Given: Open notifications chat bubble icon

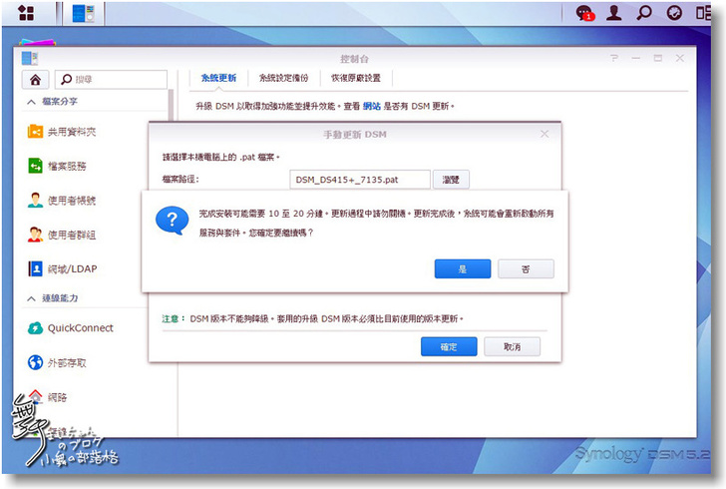Looking at the screenshot, I should [x=584, y=13].
